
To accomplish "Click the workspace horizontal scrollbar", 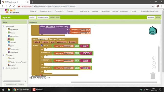I will point(114,82).
